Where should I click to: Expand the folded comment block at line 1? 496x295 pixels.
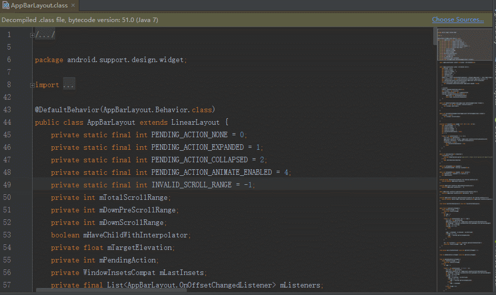[32, 35]
